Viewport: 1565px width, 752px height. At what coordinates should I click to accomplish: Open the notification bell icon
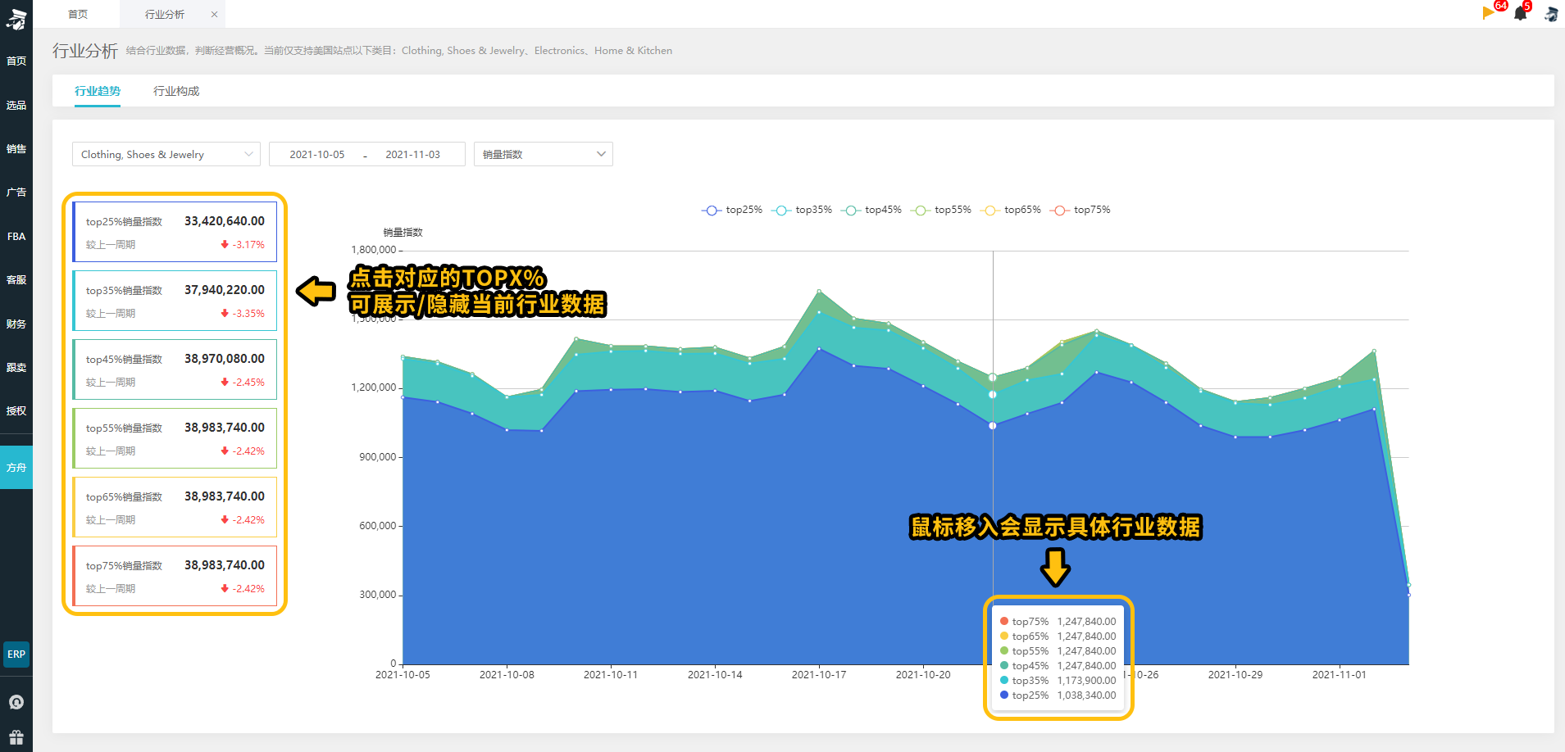coord(1521,13)
